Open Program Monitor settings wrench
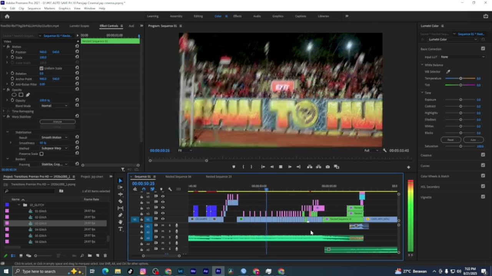The image size is (492, 276). click(385, 150)
